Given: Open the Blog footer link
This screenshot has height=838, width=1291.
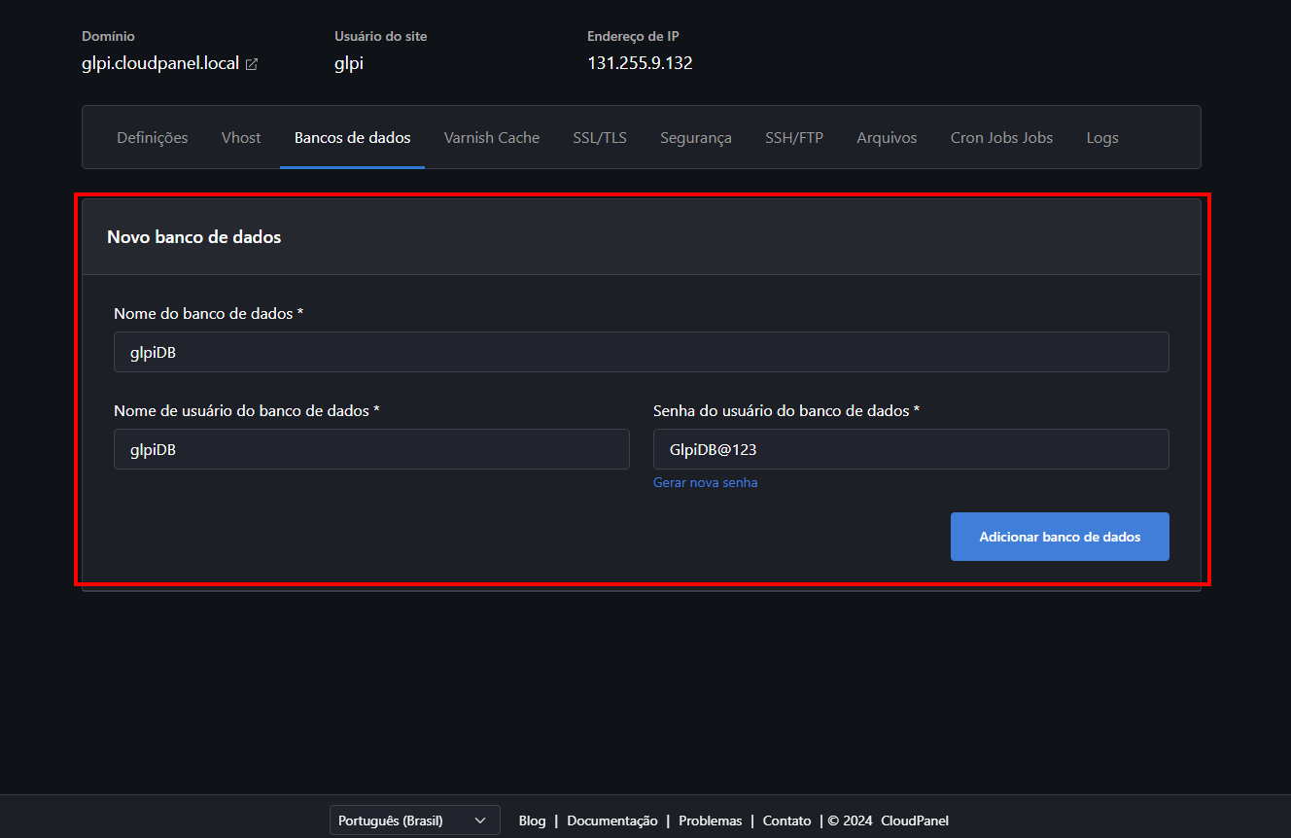Looking at the screenshot, I should click(532, 821).
